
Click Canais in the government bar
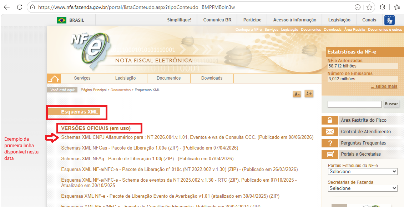click(369, 20)
